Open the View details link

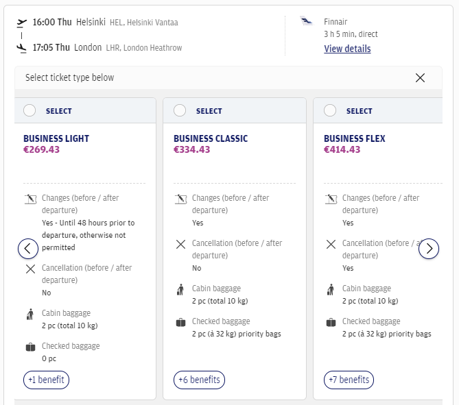347,49
